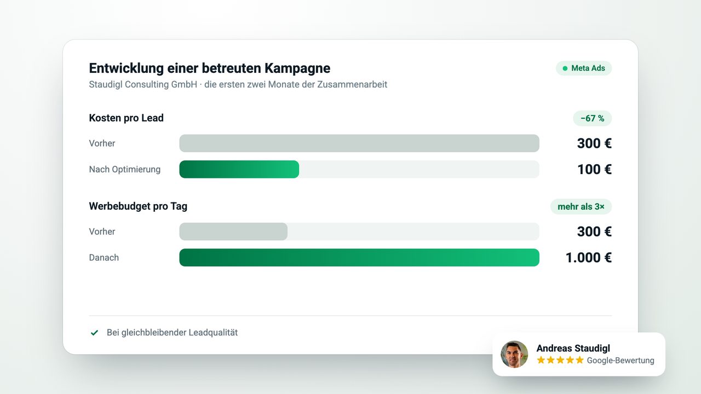Click the 1.000 € value
Viewport: 701px width, 394px height.
pos(589,258)
